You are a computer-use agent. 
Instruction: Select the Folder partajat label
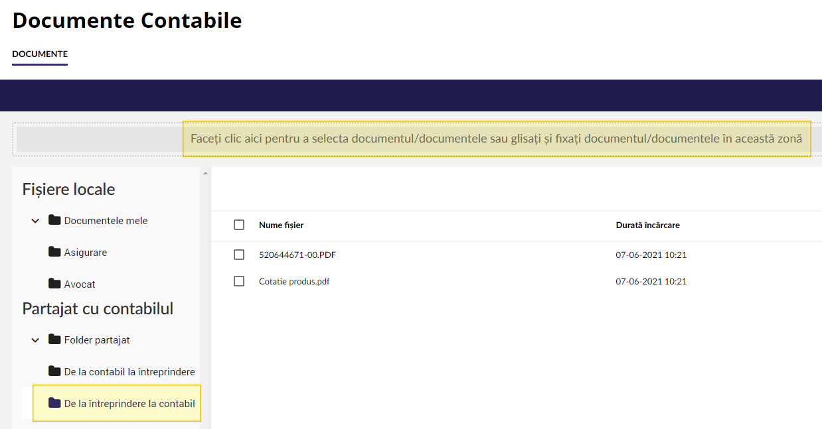97,340
